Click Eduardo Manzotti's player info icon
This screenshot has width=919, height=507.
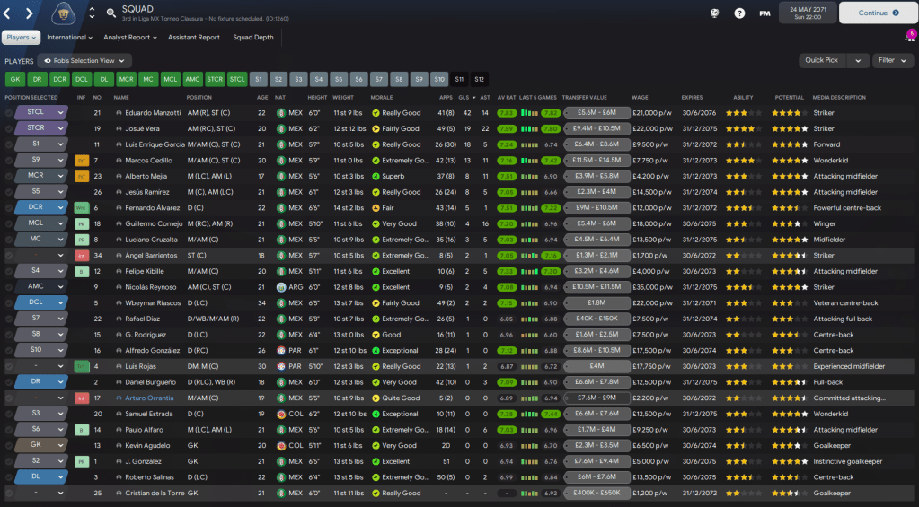[119, 113]
